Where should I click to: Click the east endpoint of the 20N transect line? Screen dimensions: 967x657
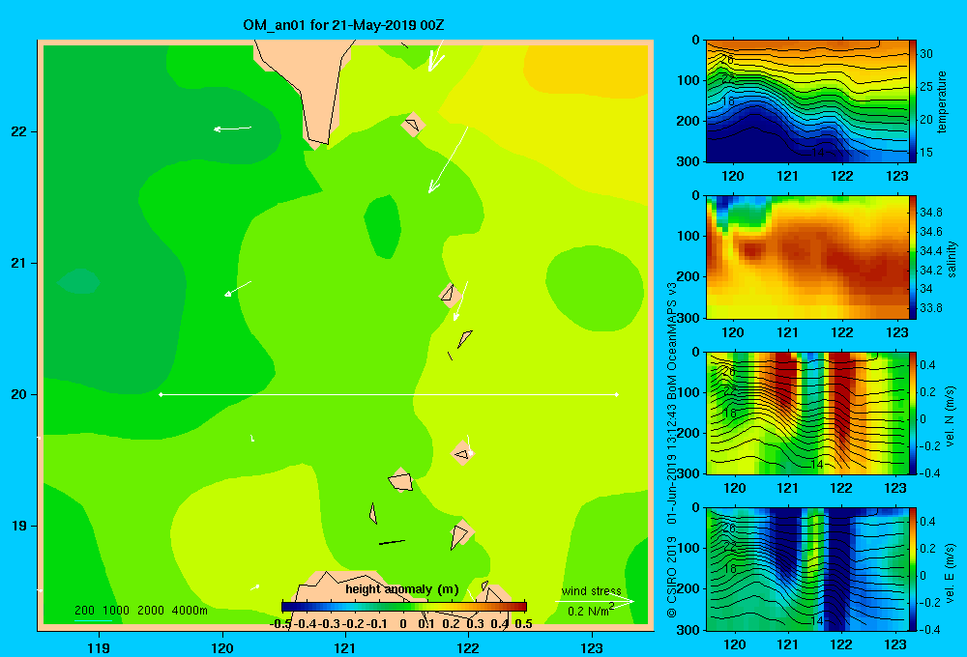pos(617,394)
